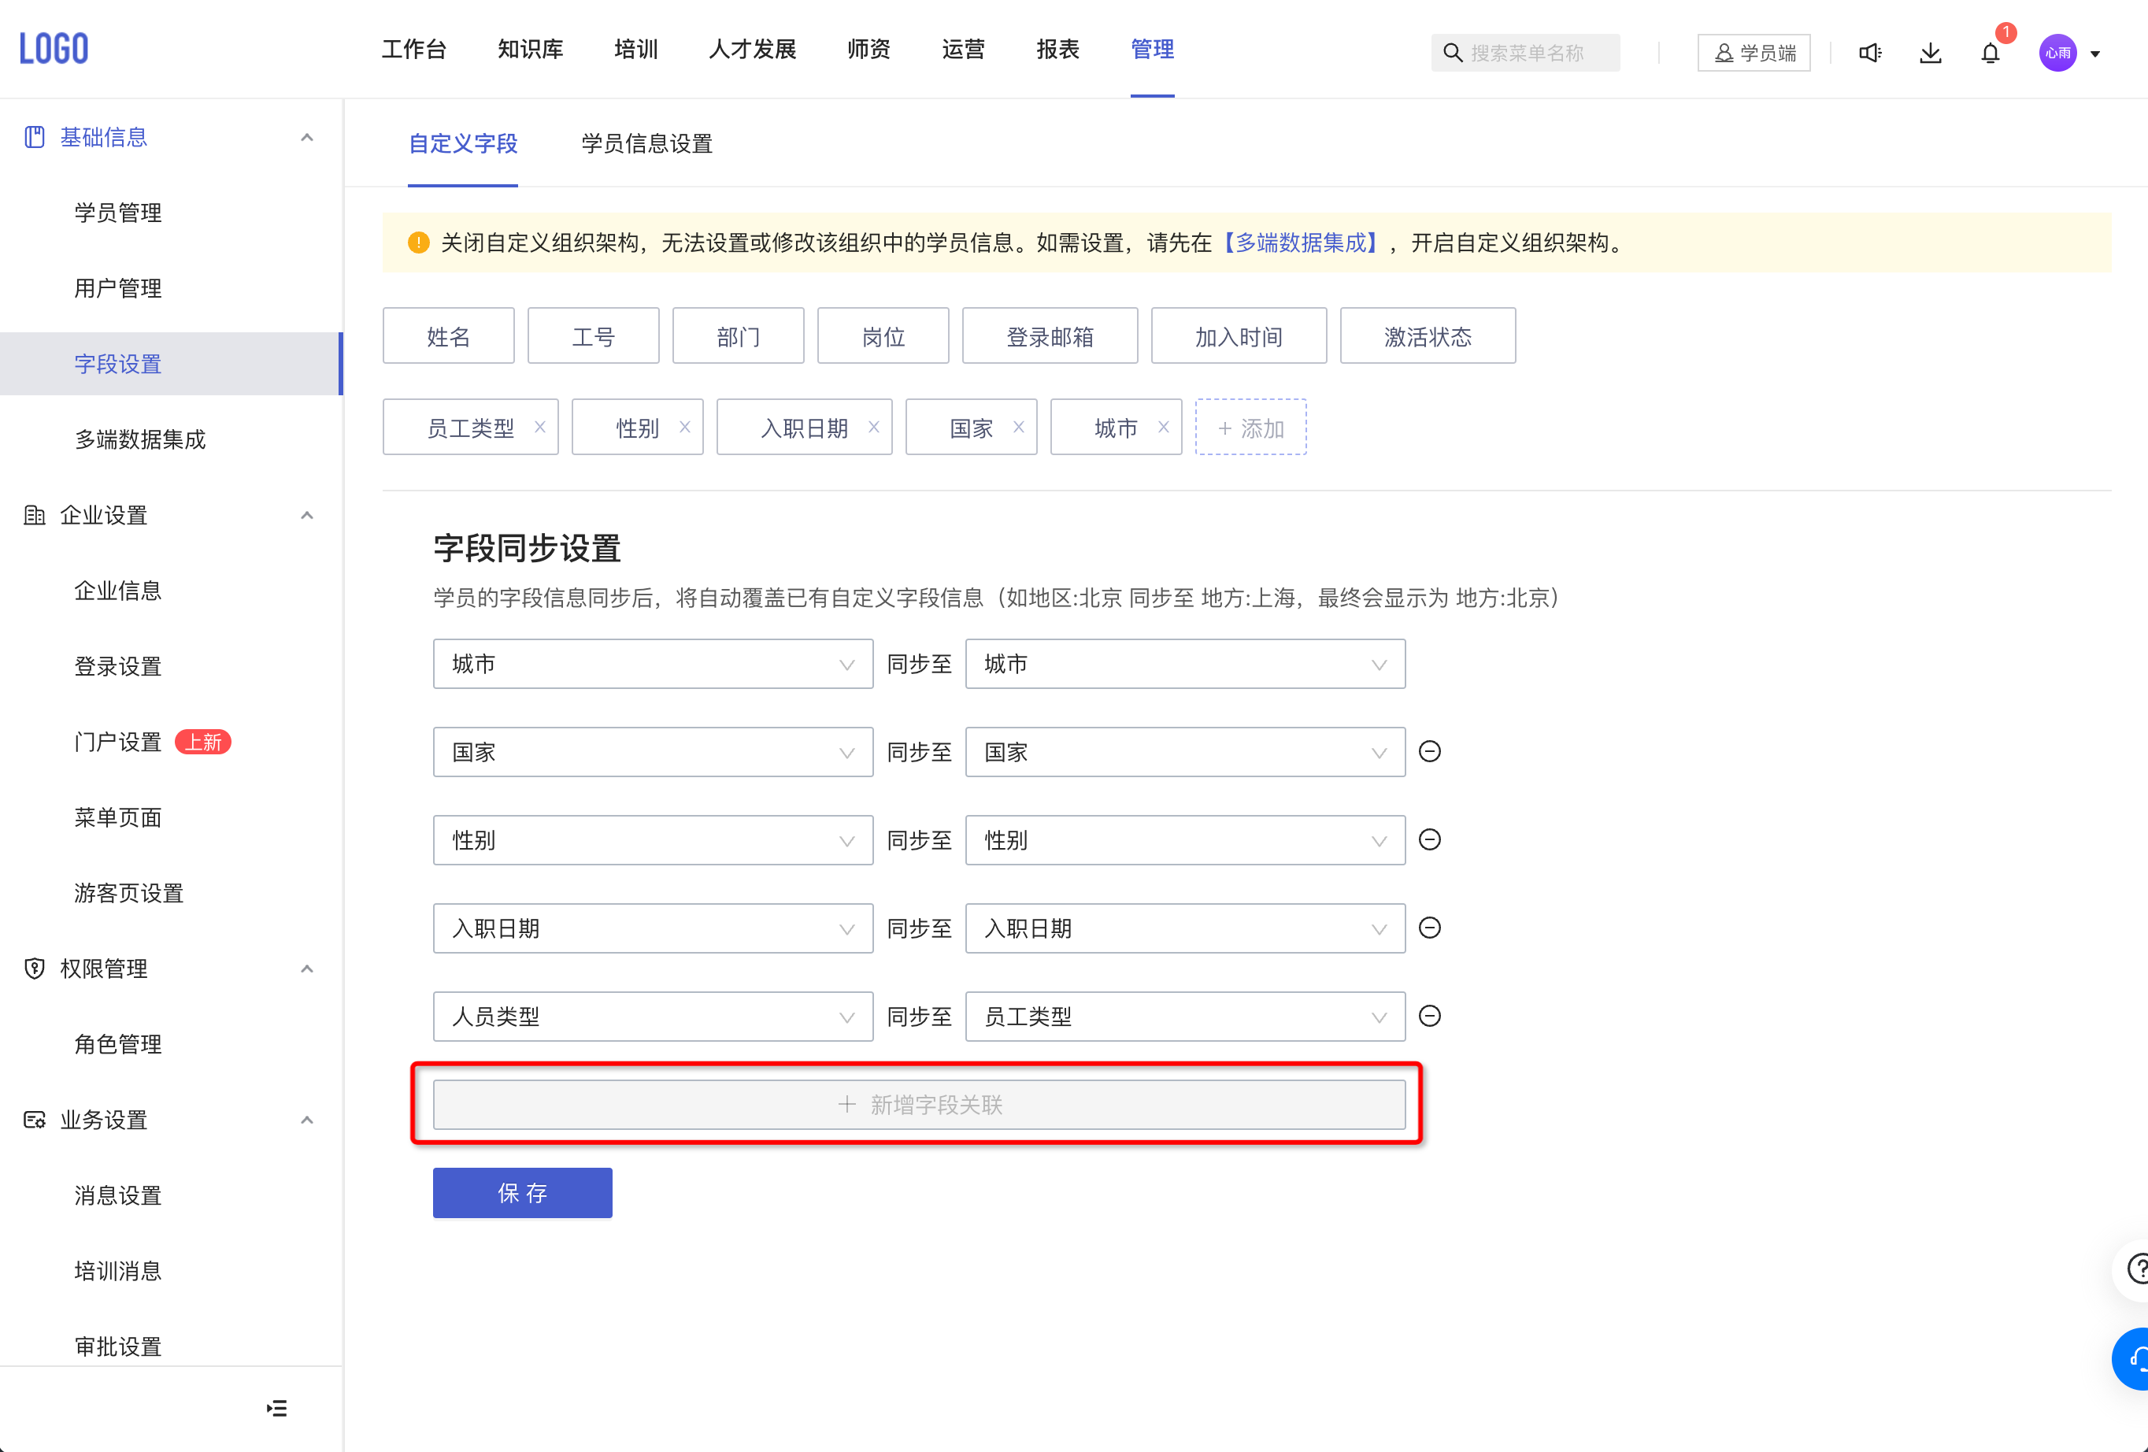
Task: Open 企业信息 in the sidebar
Action: (x=118, y=591)
